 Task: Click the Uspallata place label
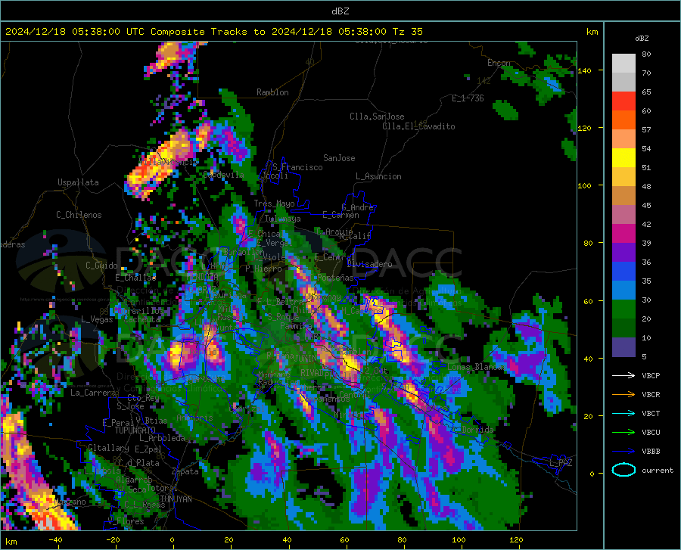[78, 182]
